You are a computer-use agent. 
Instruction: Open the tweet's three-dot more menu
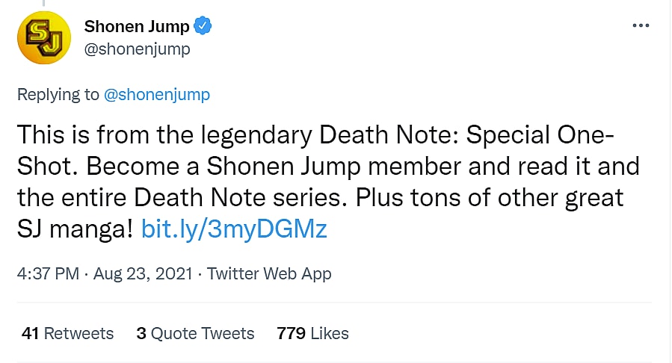[x=641, y=25]
